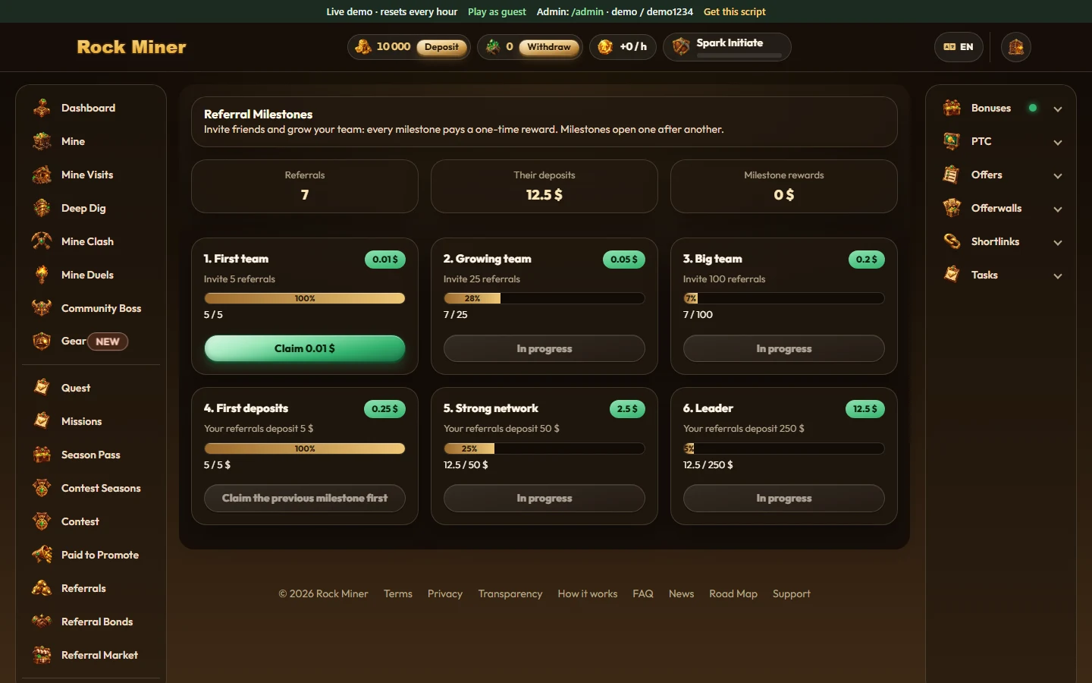Click the Mine Duels torch icon

pos(42,275)
